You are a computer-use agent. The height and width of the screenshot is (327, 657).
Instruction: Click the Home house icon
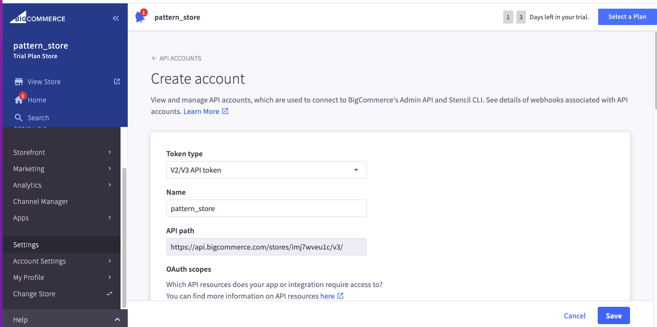coord(19,100)
